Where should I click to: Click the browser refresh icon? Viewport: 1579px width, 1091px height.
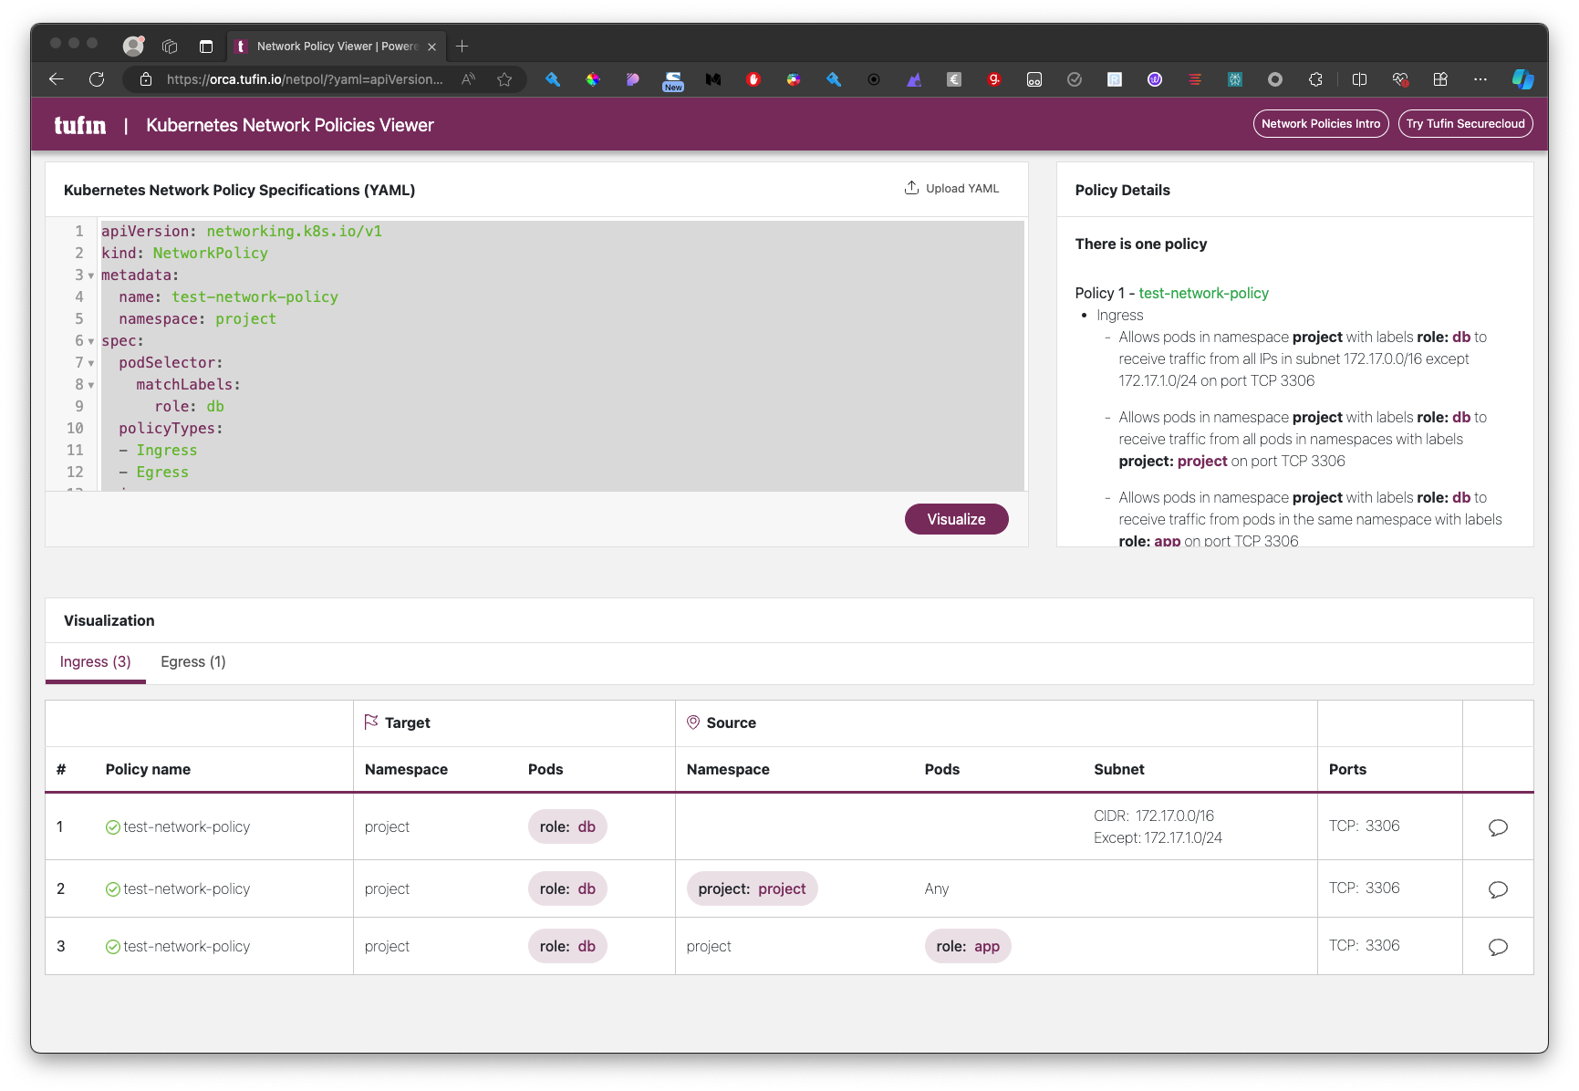click(97, 79)
